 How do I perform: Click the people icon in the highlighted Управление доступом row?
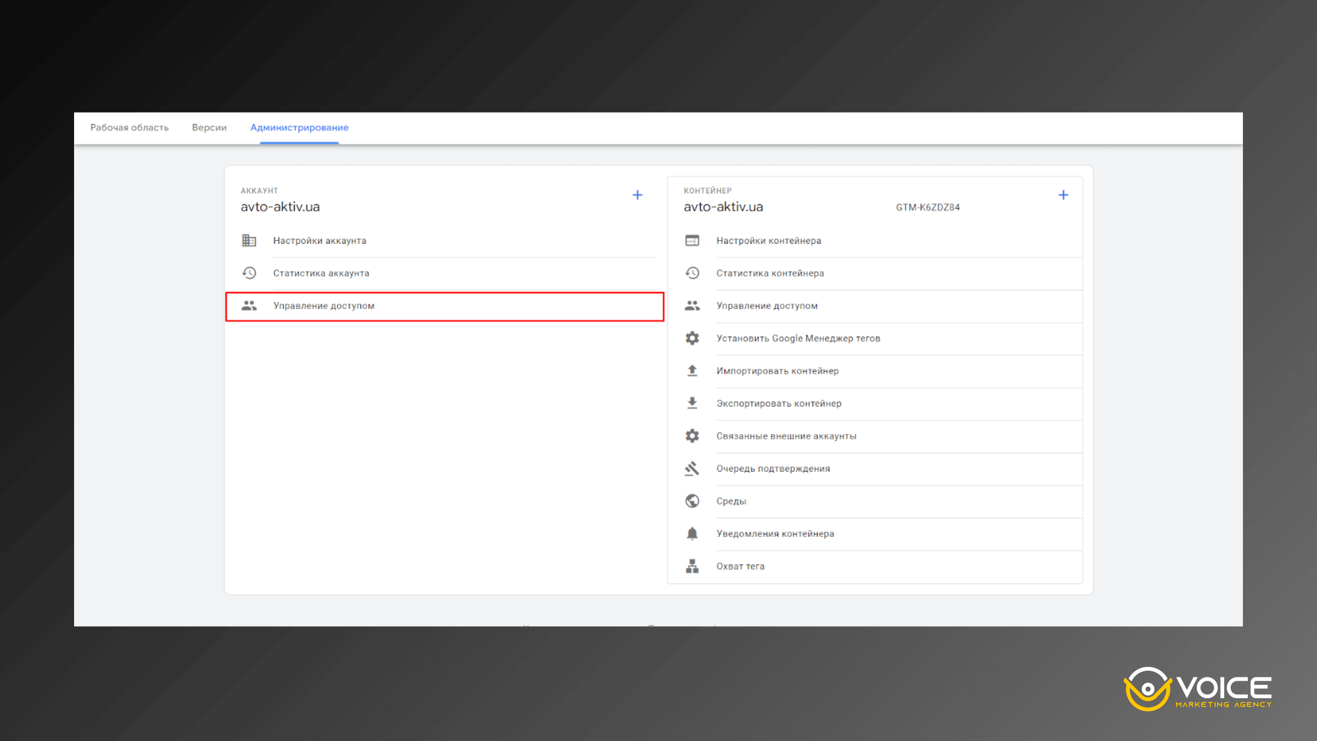[249, 306]
